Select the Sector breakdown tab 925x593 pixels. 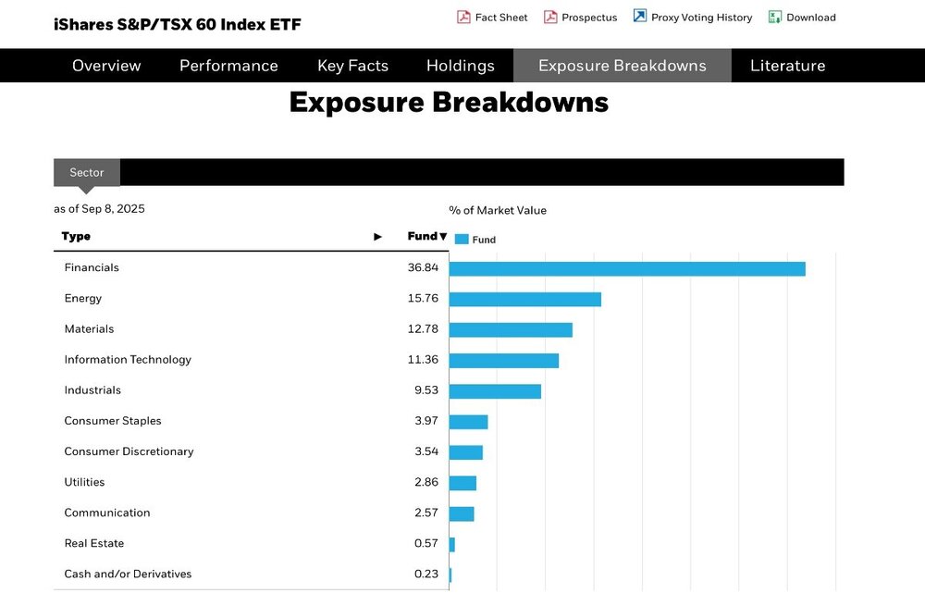(87, 172)
